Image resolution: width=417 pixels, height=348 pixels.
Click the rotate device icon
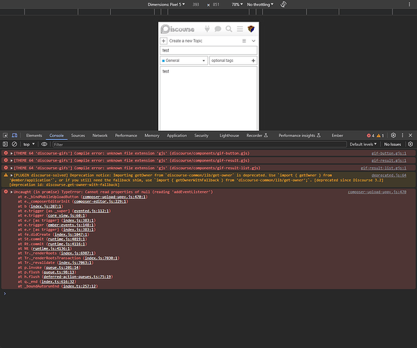point(284,4)
